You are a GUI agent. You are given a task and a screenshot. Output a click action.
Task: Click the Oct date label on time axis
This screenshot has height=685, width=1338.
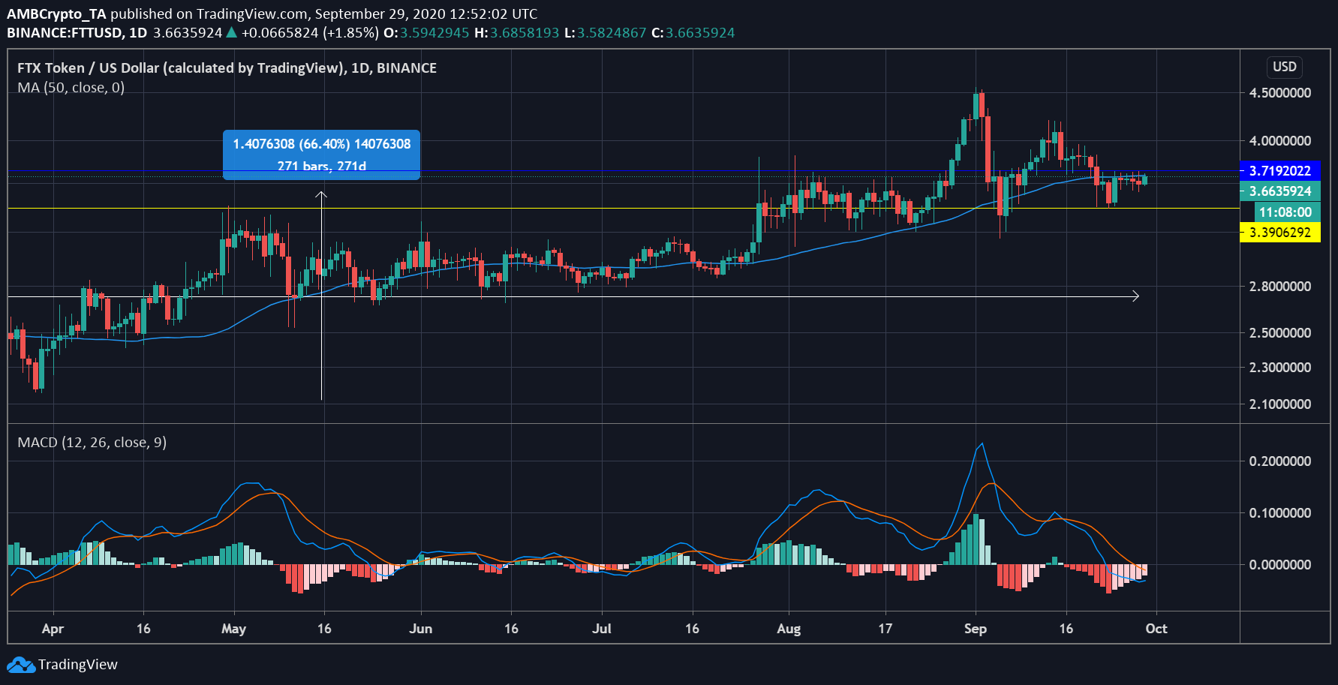pyautogui.click(x=1156, y=629)
